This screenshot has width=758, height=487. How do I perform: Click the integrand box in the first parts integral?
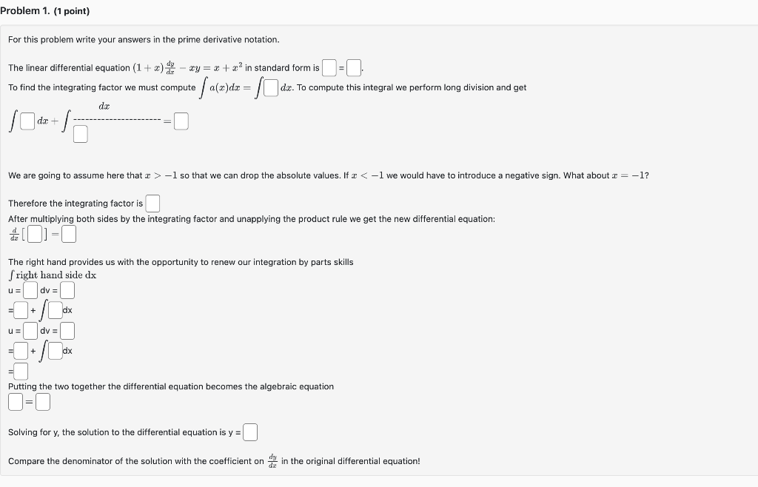[x=56, y=310]
